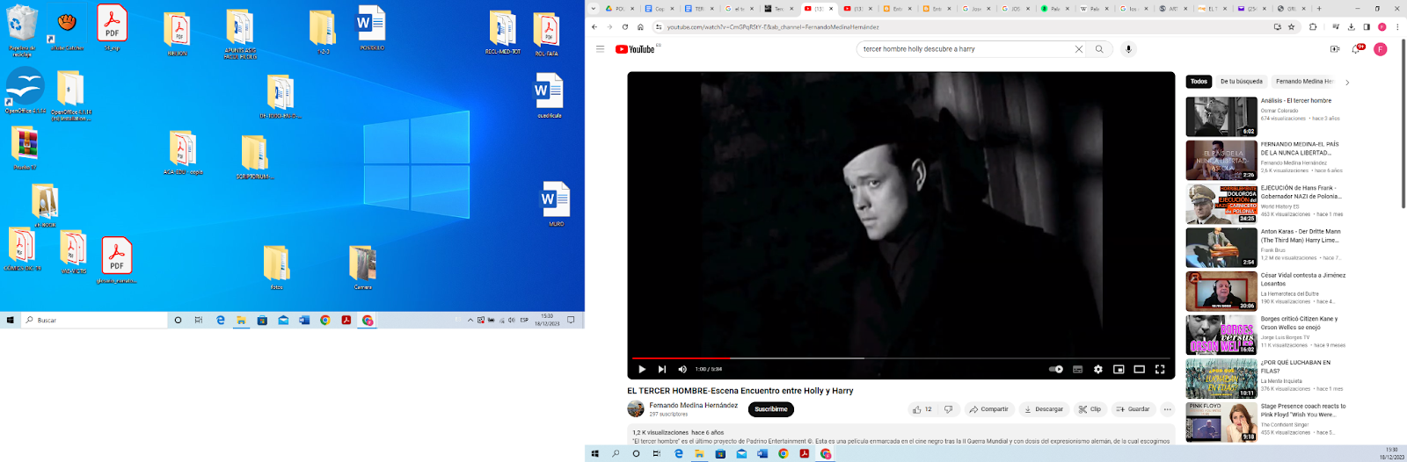Subscribe with the Suscribirme button
The height and width of the screenshot is (462, 1407).
(771, 409)
